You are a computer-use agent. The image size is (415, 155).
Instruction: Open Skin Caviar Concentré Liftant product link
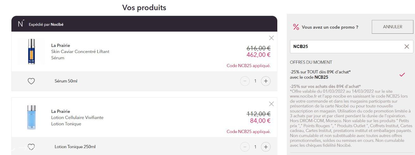coord(80,52)
